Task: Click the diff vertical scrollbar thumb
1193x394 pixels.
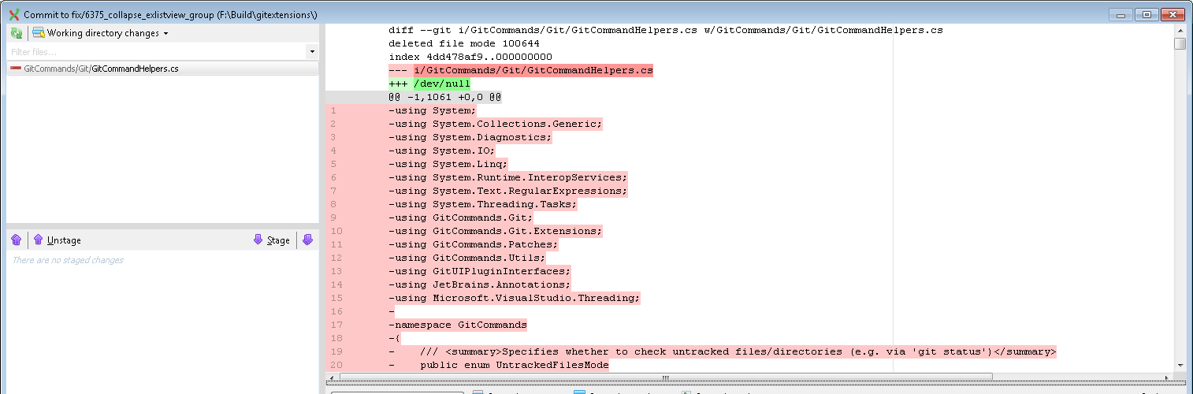Action: 1180,43
